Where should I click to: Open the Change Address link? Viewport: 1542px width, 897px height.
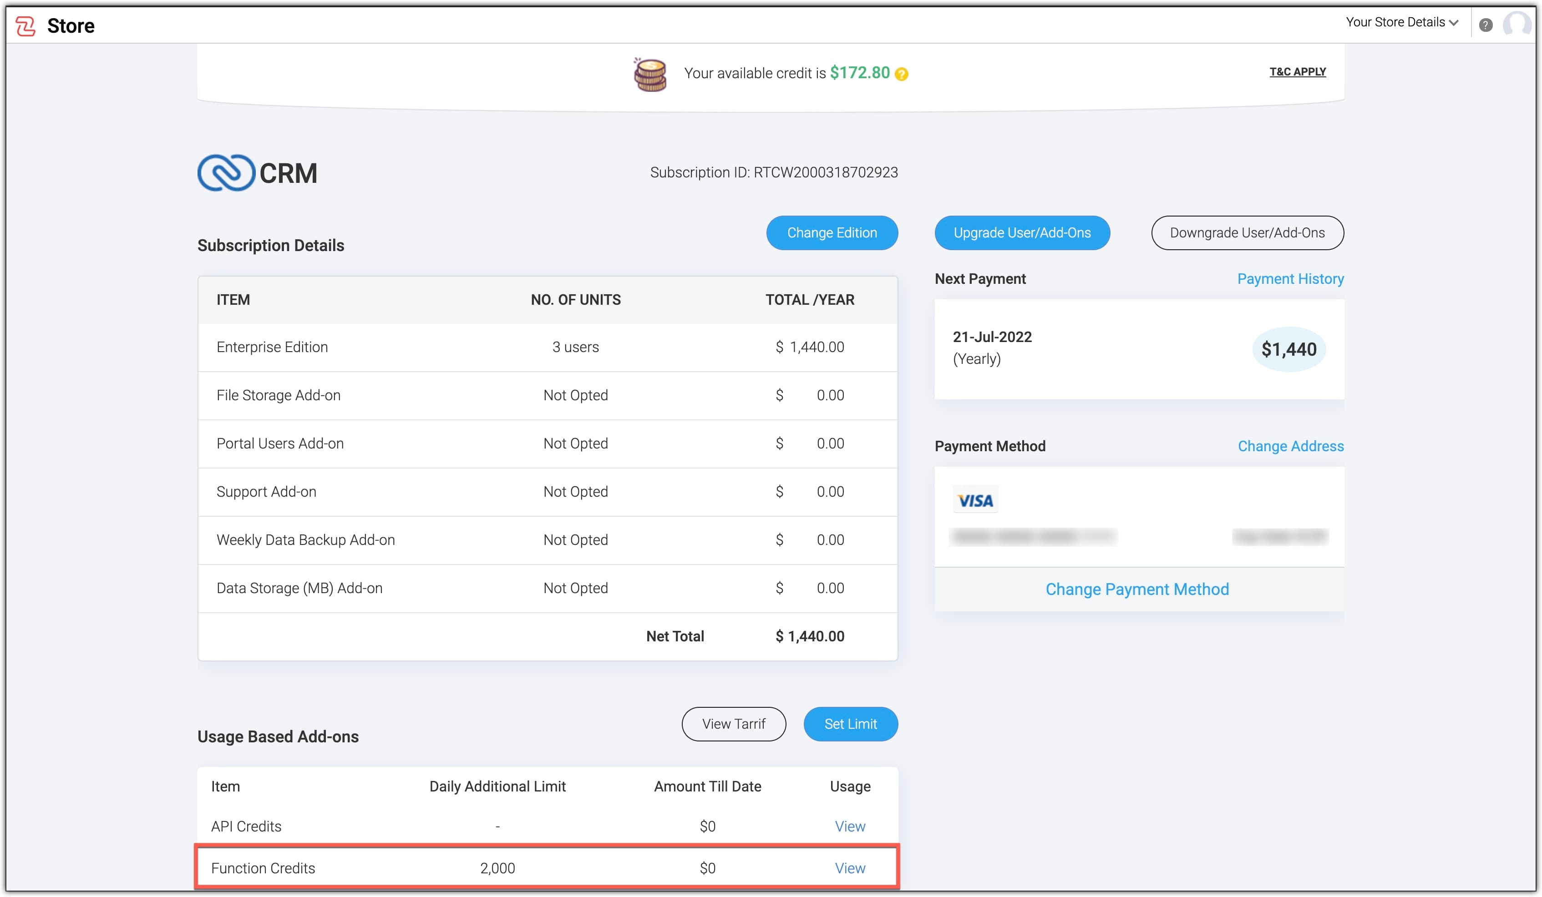pos(1290,446)
